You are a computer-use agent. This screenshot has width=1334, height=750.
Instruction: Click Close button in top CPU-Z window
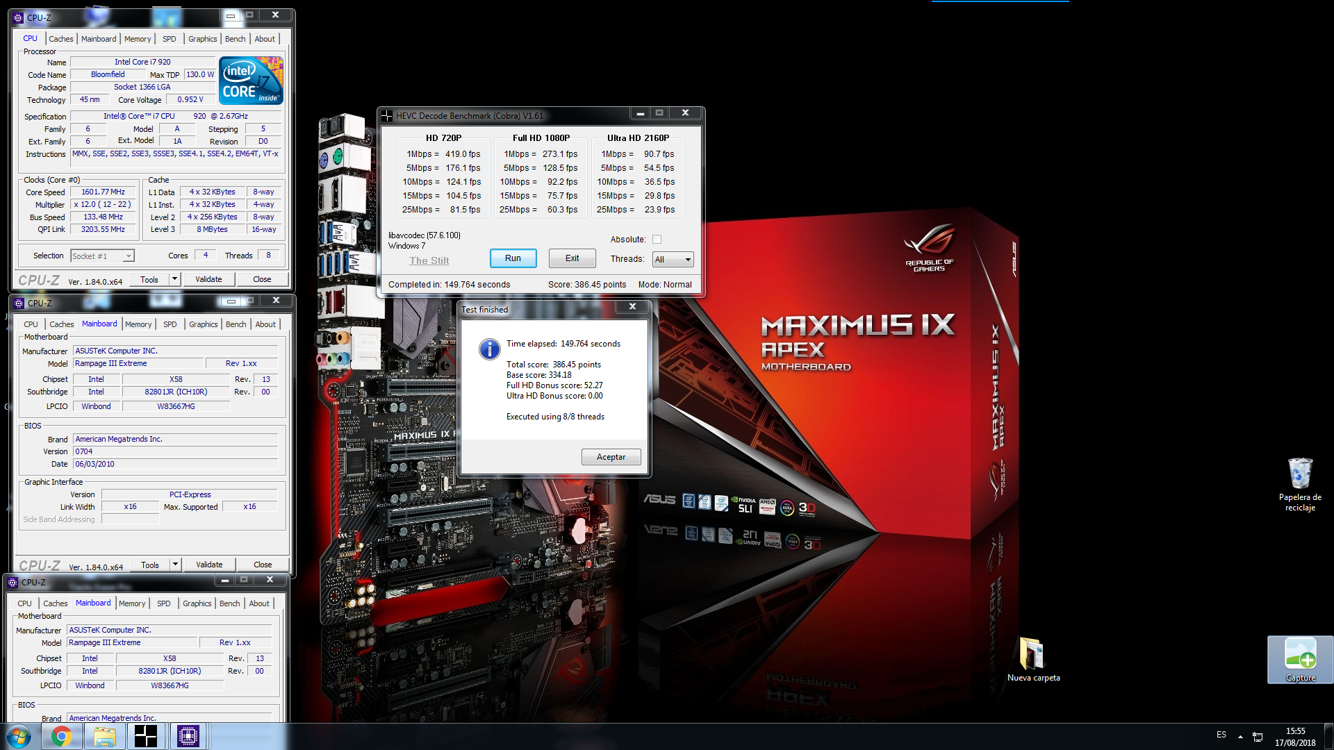(262, 279)
